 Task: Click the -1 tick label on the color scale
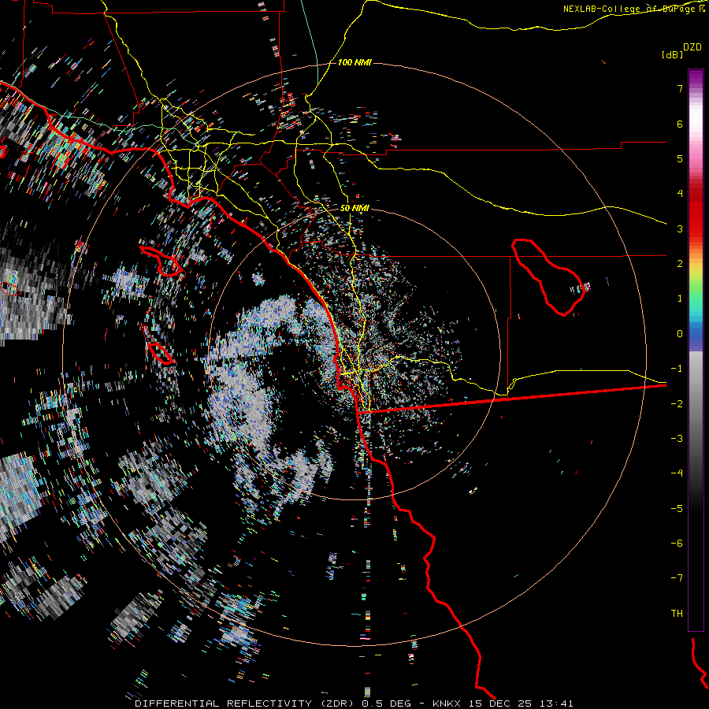click(677, 369)
